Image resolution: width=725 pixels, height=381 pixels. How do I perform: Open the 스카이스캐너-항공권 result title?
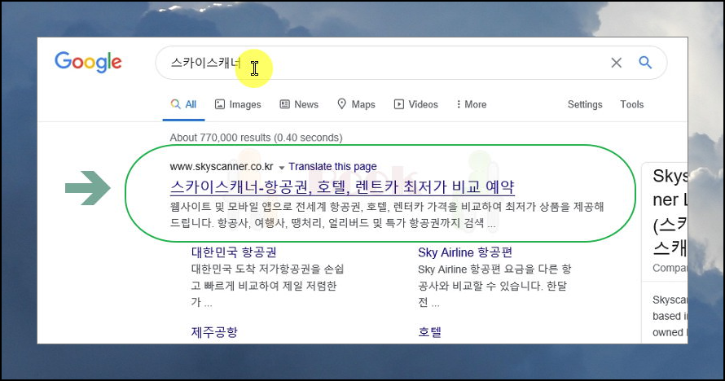coord(342,186)
